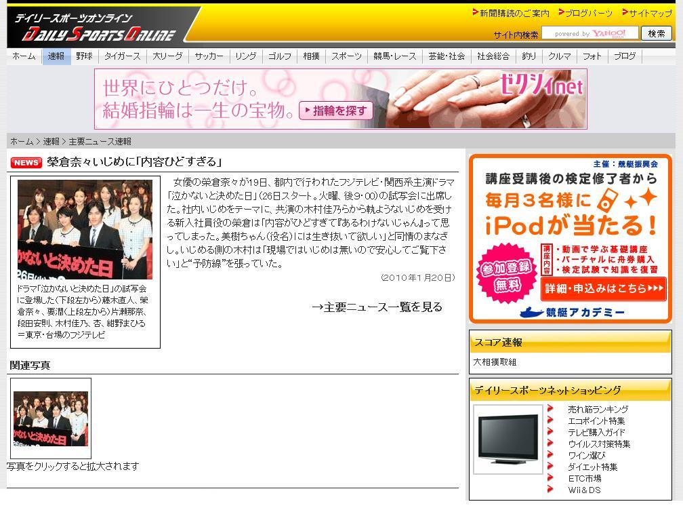The height and width of the screenshot is (508, 683).
Task: Click the red NEWS badge icon
Action: 26,163
